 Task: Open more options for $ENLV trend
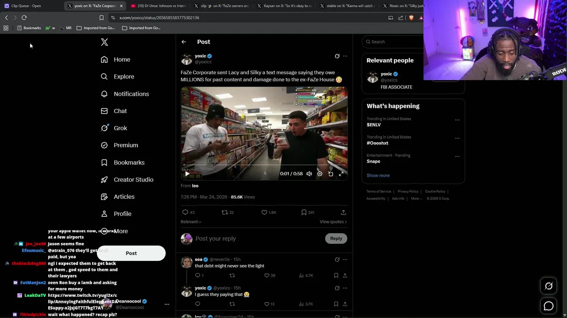pyautogui.click(x=457, y=120)
